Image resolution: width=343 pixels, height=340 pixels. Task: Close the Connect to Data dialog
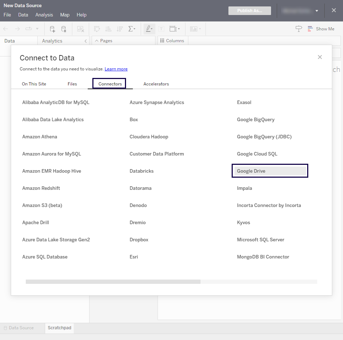click(x=320, y=57)
